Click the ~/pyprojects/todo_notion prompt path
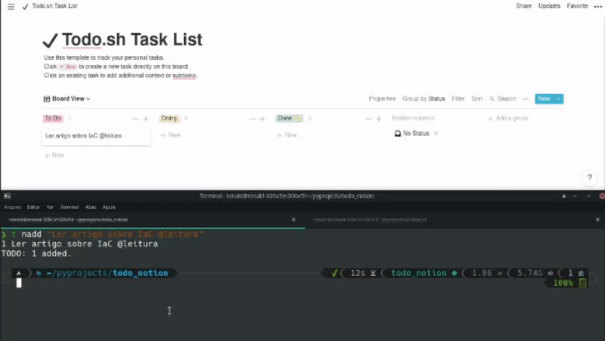Image resolution: width=605 pixels, height=341 pixels. coord(107,273)
